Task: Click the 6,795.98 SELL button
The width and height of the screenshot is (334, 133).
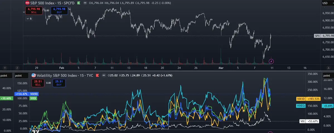Action: click(34, 11)
